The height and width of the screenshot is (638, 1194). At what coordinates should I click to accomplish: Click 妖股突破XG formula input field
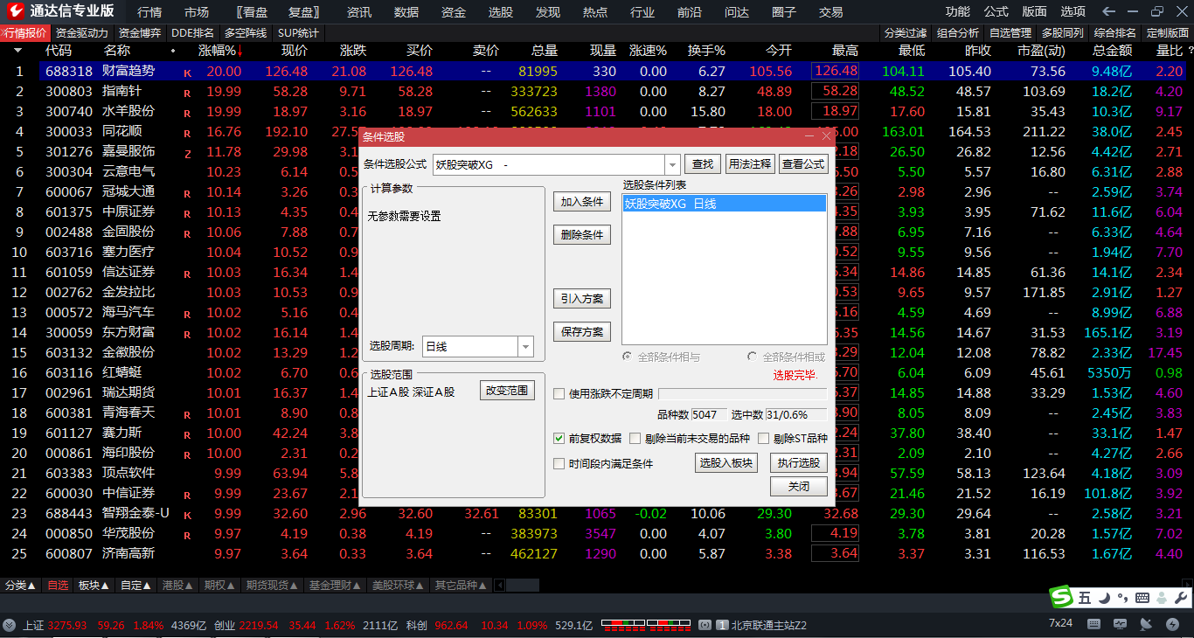tap(549, 164)
